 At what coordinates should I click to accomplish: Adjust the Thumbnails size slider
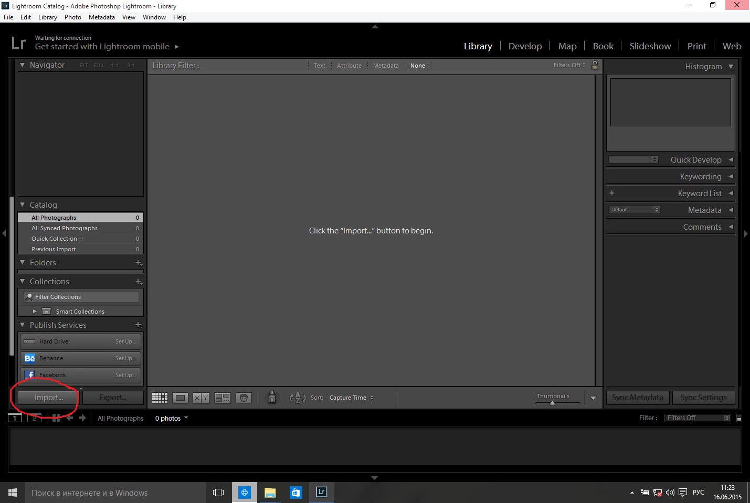pos(557,403)
